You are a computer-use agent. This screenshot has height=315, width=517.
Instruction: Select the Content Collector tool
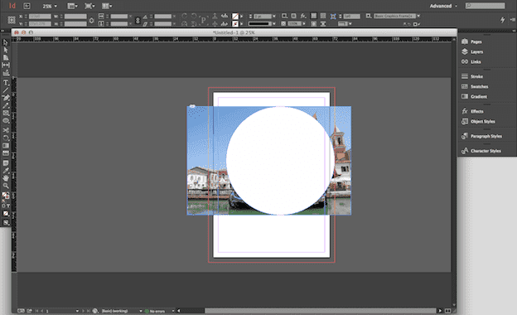pos(6,73)
